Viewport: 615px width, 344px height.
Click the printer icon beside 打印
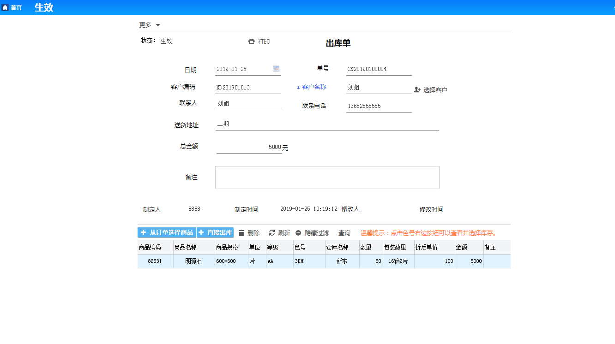(252, 42)
